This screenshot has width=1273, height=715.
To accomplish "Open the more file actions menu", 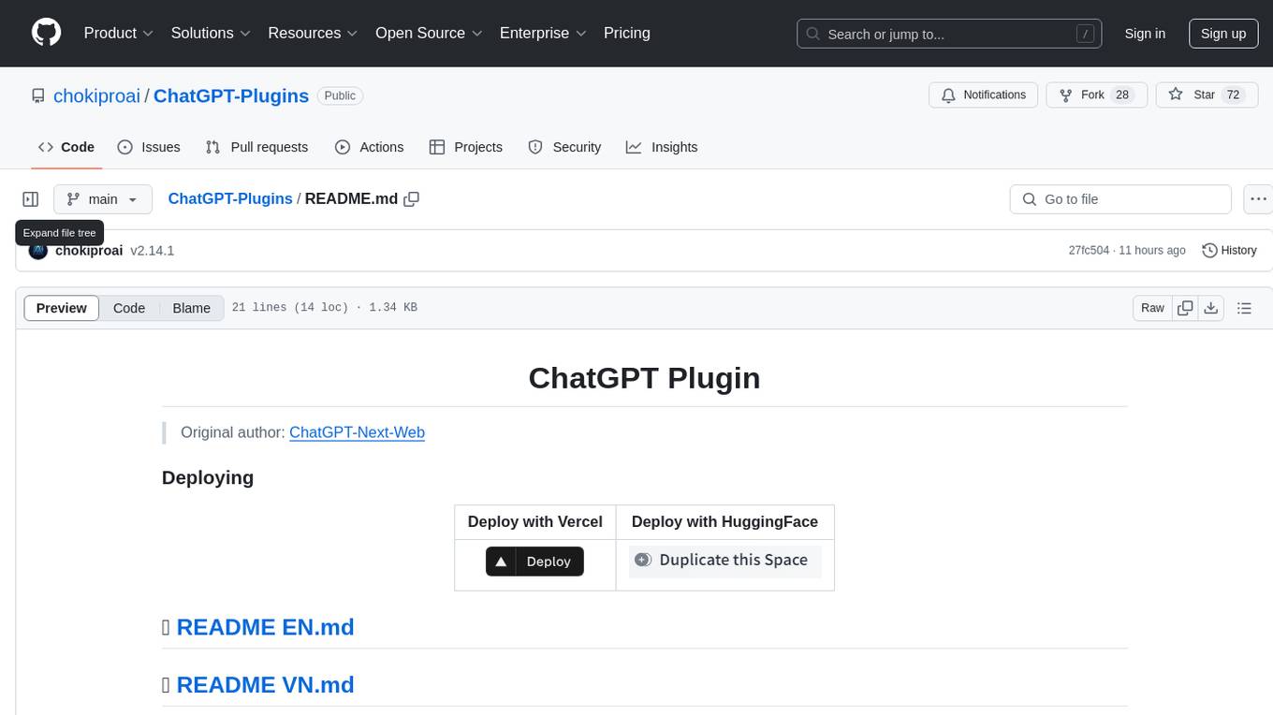I will (1258, 199).
